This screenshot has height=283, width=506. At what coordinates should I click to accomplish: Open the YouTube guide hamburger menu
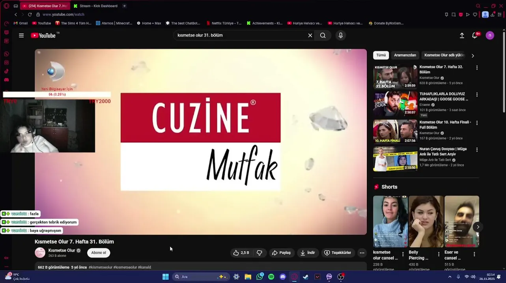click(x=21, y=35)
